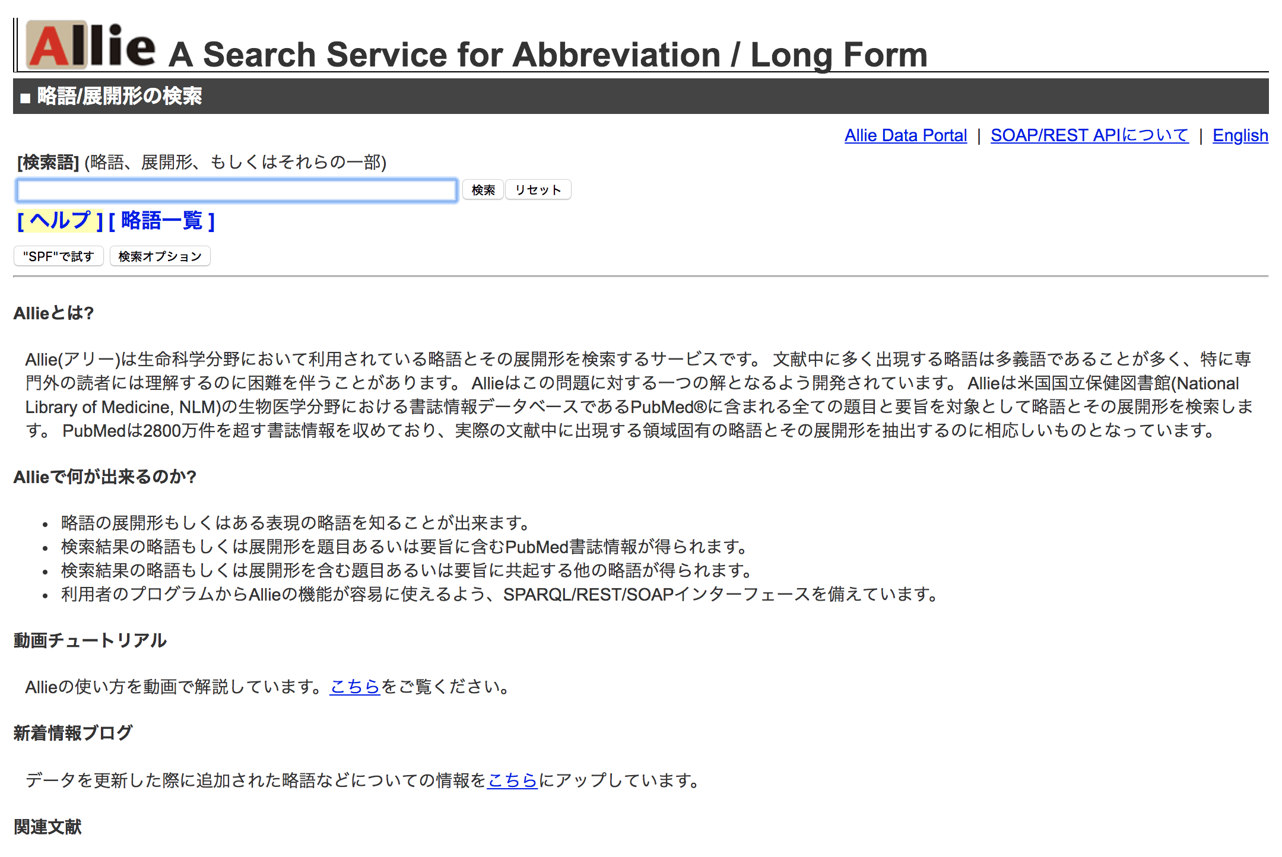
Task: Click the 新着情報ブログ heading
Action: pos(73,733)
